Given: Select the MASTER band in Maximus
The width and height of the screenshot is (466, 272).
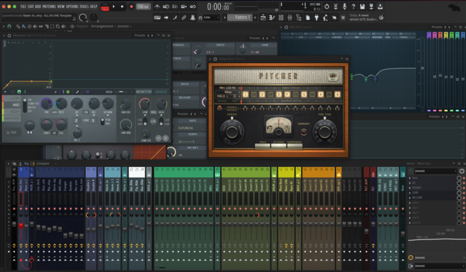Looking at the screenshot, I should pyautogui.click(x=12, y=118).
